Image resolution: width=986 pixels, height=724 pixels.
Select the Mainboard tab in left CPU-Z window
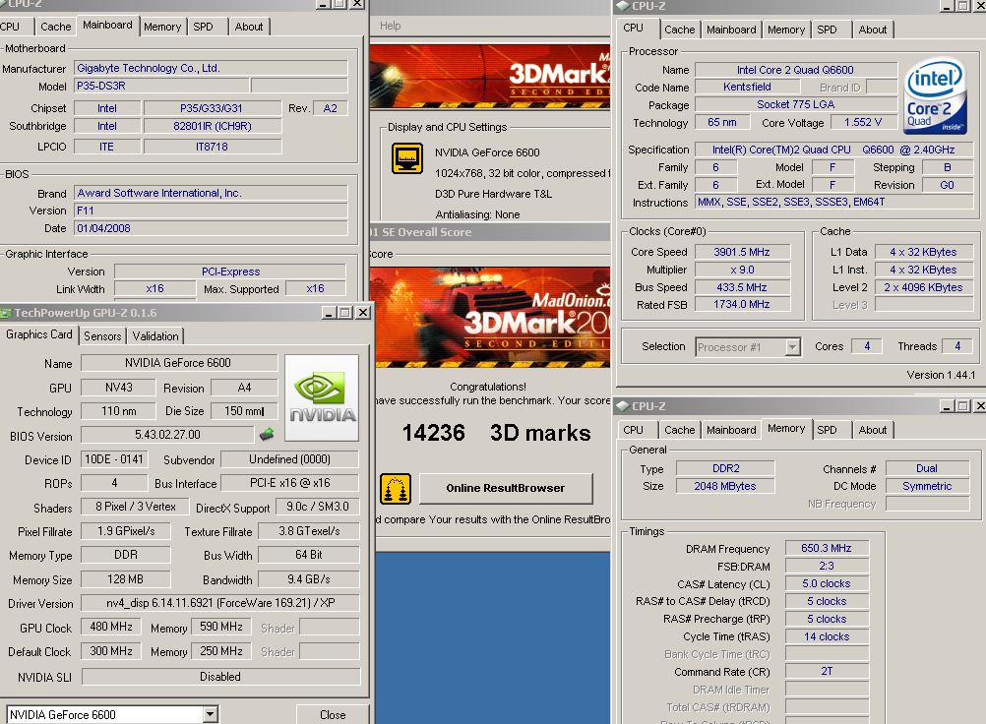tap(107, 25)
